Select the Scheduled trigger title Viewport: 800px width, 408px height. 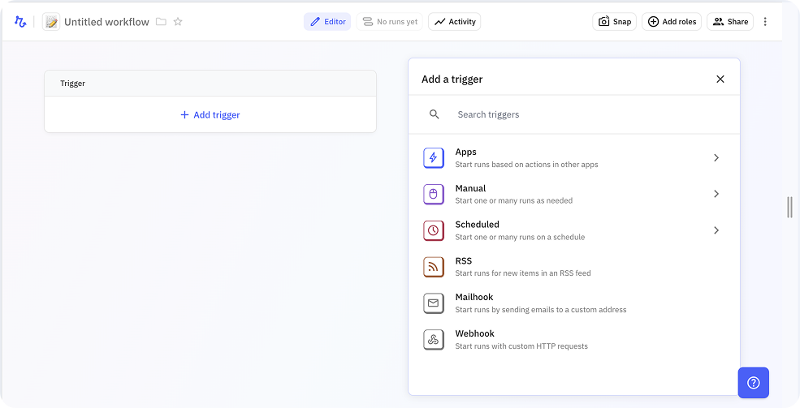(x=477, y=224)
